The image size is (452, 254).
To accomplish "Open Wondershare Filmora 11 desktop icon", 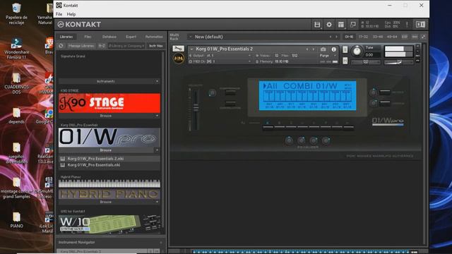I will (x=16, y=49).
